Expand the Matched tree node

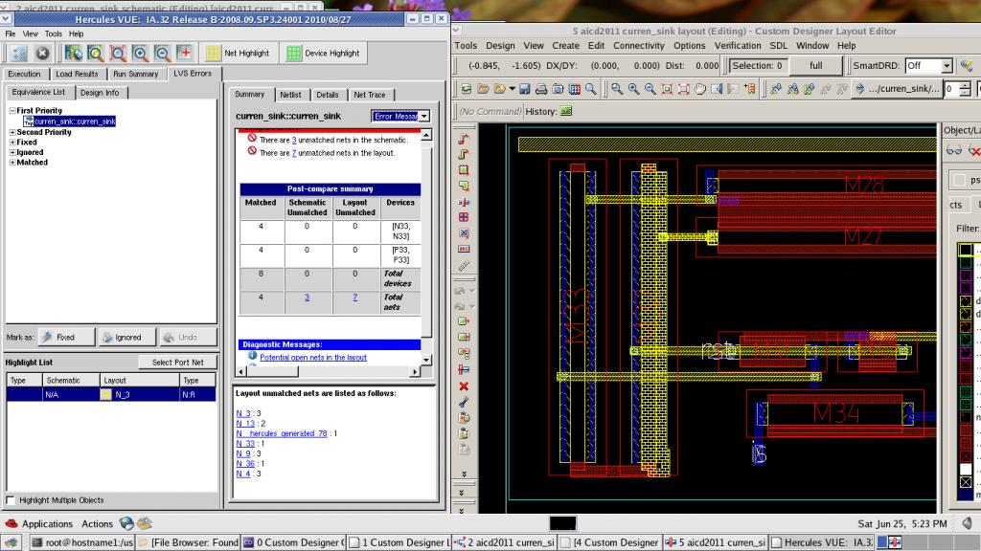pyautogui.click(x=12, y=163)
